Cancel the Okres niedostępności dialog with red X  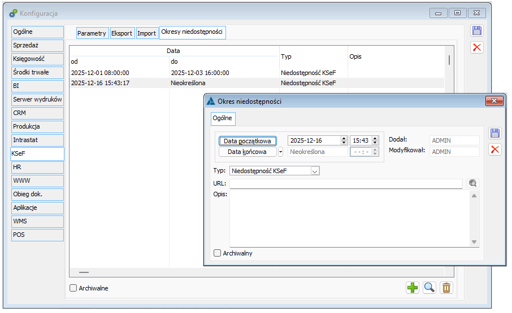pos(494,150)
